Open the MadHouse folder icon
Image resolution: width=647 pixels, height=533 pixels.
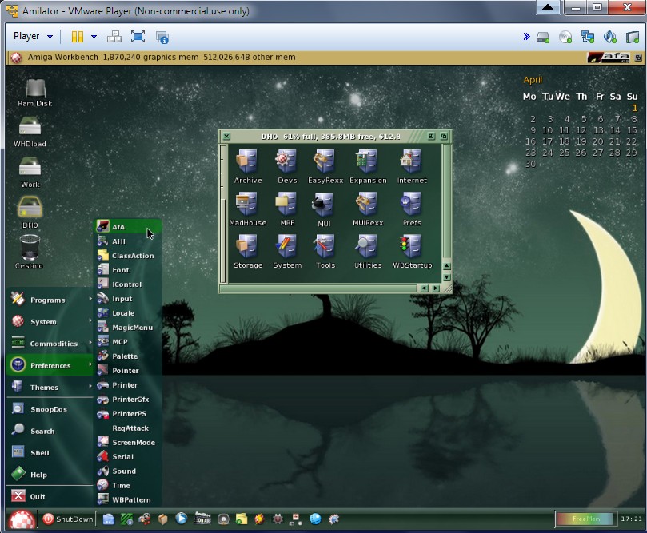tap(247, 206)
